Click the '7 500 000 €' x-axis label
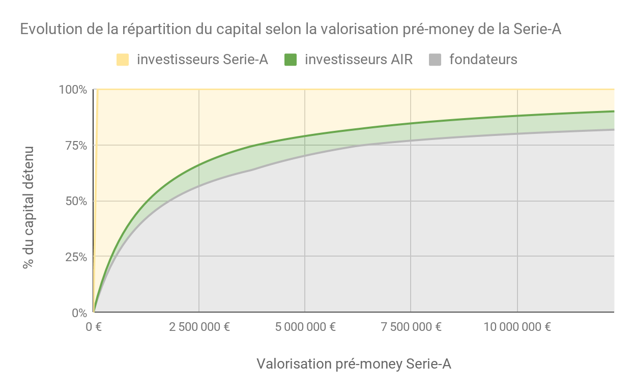Image resolution: width=634 pixels, height=392 pixels. (x=411, y=327)
